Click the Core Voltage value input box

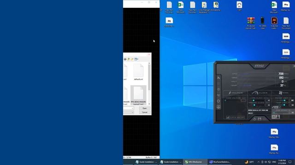pyautogui.click(x=243, y=100)
